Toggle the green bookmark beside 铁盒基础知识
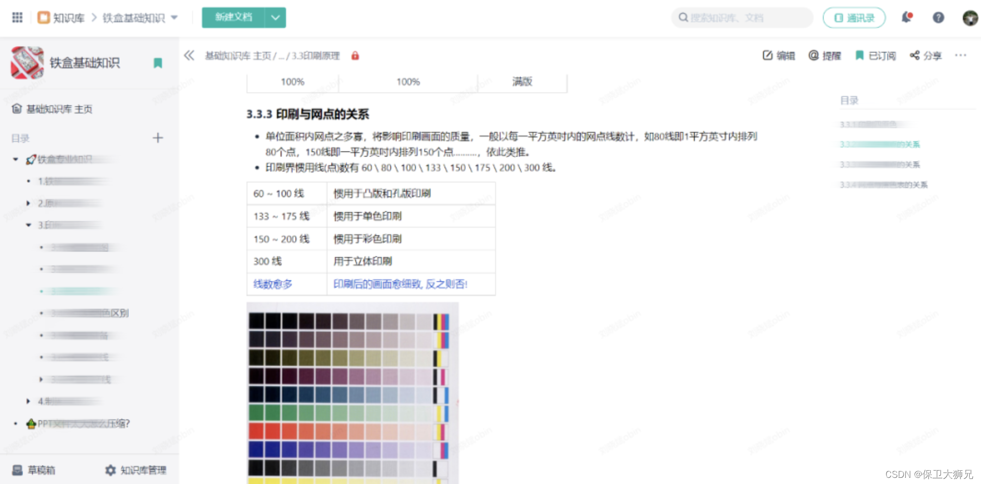 click(x=158, y=63)
